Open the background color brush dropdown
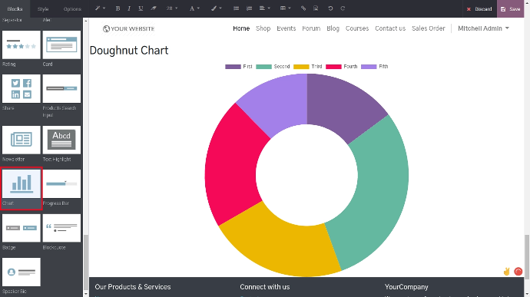The width and height of the screenshot is (530, 297). [x=216, y=8]
